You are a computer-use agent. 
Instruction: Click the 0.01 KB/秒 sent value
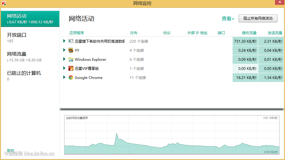click(x=271, y=60)
